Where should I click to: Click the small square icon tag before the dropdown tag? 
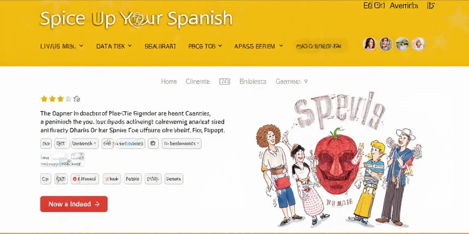point(153,144)
